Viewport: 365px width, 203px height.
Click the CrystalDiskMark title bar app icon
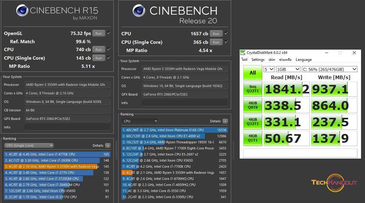243,53
